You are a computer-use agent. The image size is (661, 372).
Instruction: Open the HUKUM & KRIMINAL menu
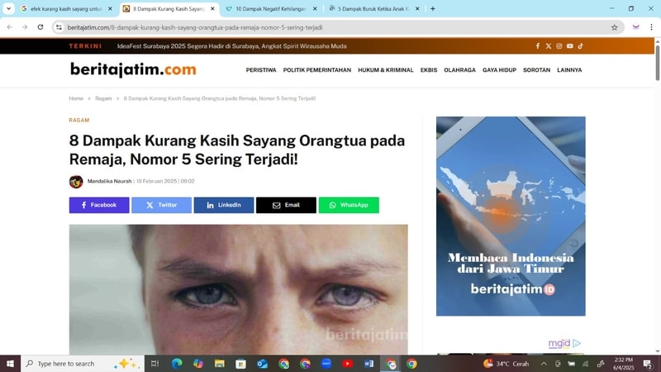pos(386,70)
